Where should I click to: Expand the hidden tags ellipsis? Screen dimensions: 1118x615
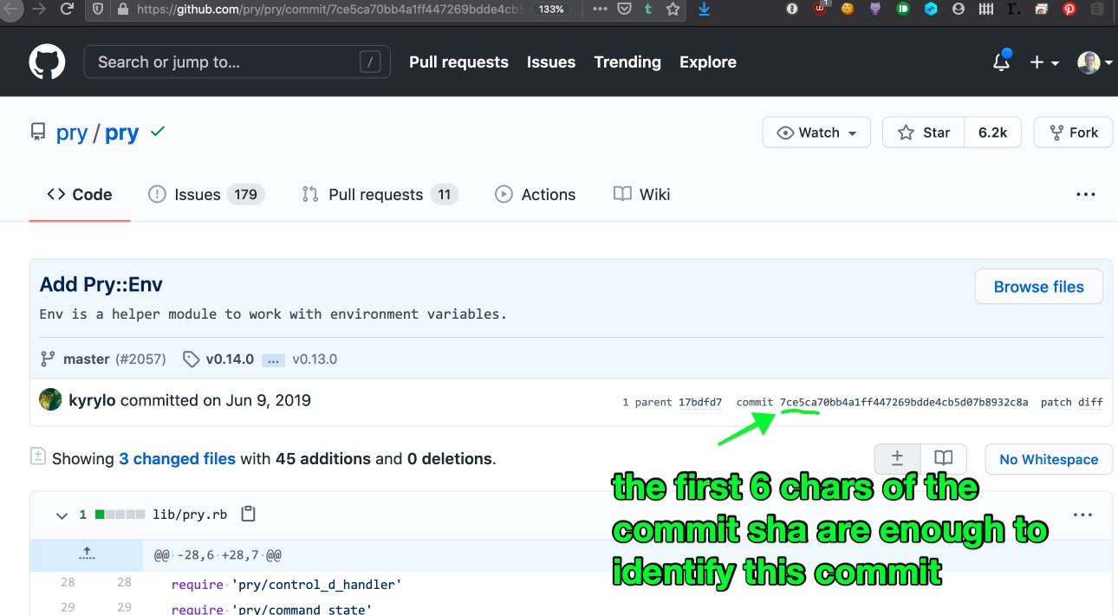[274, 359]
